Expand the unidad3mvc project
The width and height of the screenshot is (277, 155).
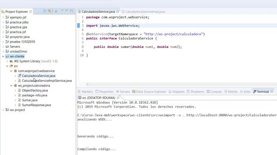(3, 52)
